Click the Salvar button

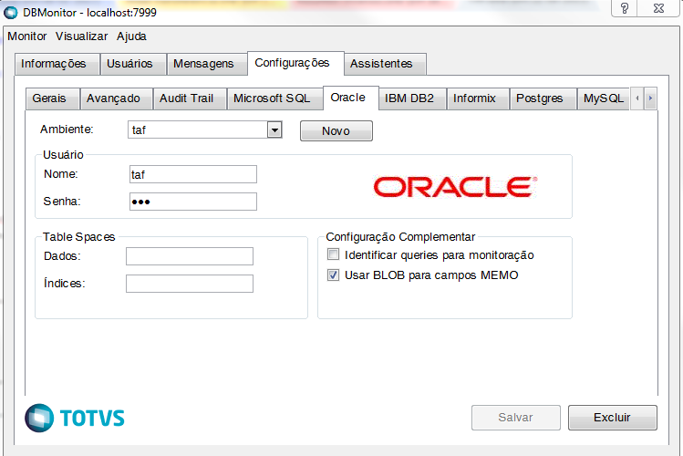pyautogui.click(x=516, y=418)
